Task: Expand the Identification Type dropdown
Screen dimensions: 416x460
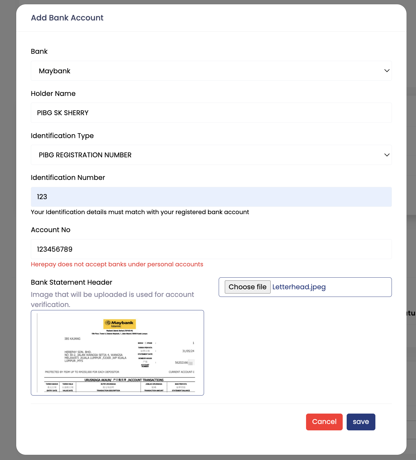Action: point(211,155)
